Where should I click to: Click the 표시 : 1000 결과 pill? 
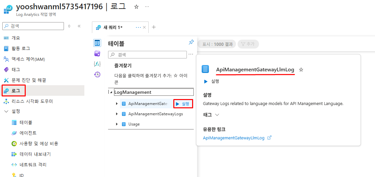(x=217, y=44)
